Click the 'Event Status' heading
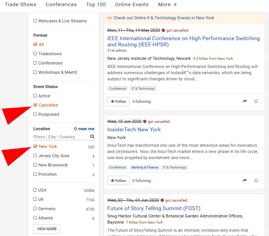The image size is (269, 236). [x=45, y=87]
